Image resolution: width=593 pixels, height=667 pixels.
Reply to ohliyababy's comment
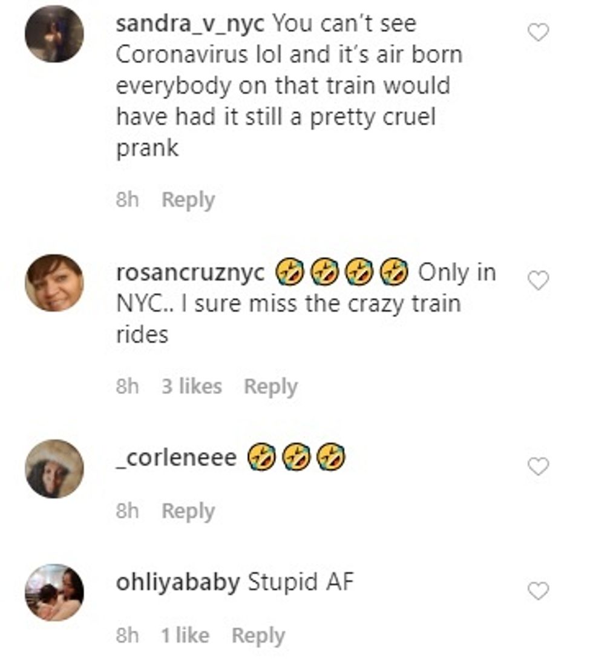tap(258, 635)
